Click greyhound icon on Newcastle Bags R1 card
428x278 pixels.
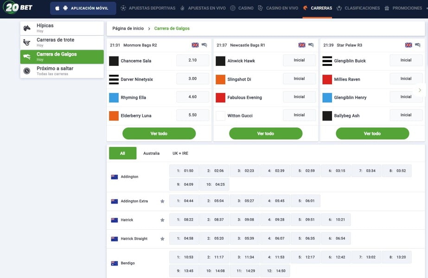tap(311, 45)
